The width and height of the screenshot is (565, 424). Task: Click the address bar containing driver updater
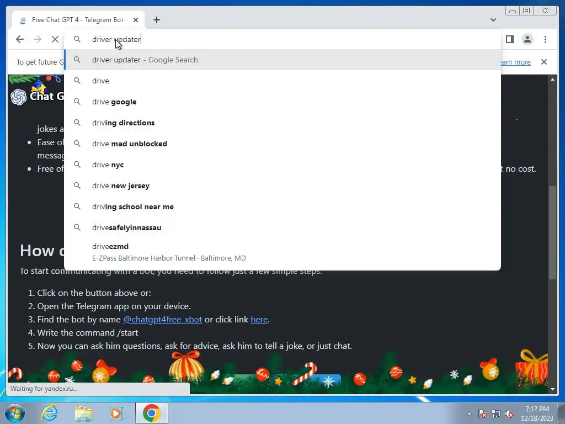(282, 39)
